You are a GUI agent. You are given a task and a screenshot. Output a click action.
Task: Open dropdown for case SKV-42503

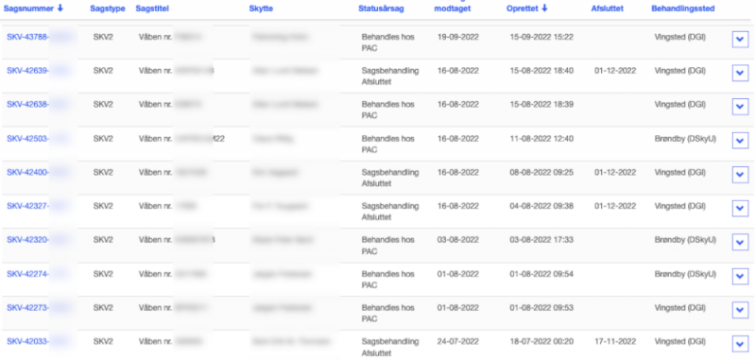(740, 141)
